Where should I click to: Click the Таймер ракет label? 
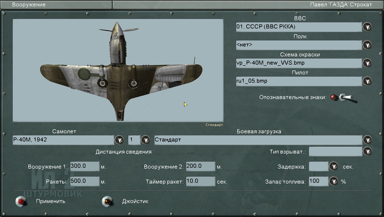tap(165, 182)
